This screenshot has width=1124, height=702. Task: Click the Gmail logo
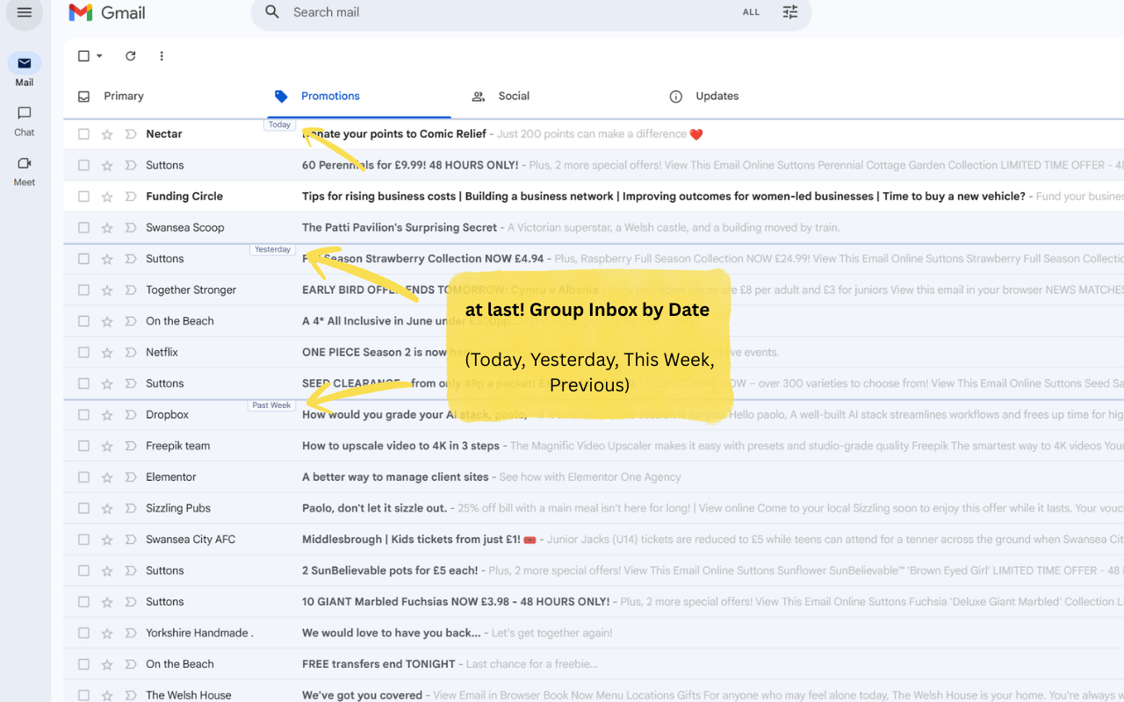pos(105,12)
